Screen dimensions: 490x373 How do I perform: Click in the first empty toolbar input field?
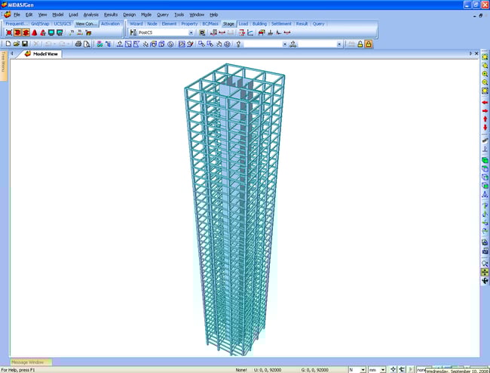coord(263,45)
